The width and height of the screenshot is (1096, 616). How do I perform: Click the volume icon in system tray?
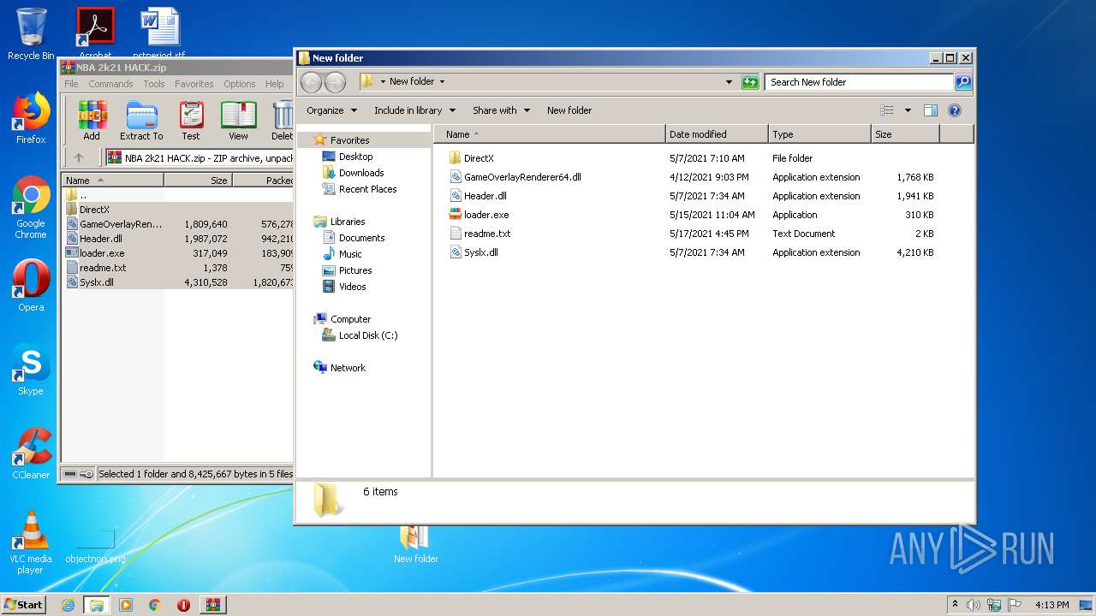tap(974, 605)
